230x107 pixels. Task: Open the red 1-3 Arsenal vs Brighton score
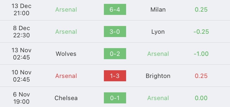click(x=115, y=76)
